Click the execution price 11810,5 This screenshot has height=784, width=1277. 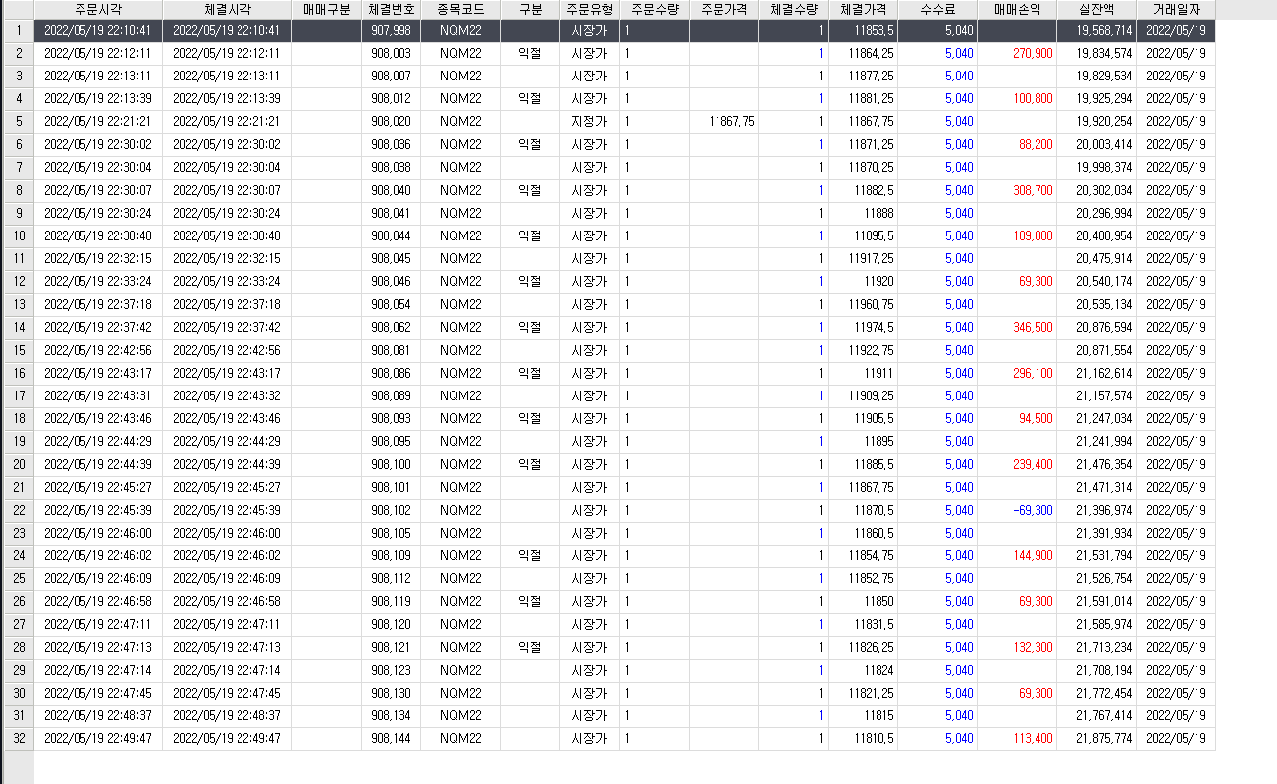click(x=874, y=738)
